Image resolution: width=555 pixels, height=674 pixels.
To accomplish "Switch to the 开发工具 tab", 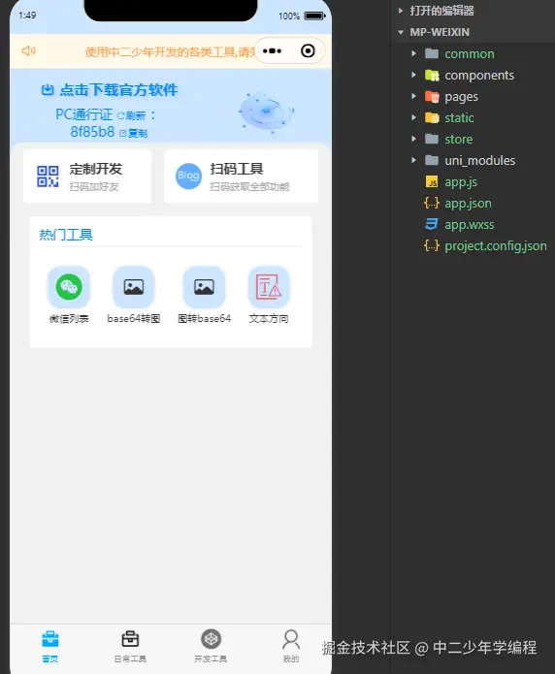I will (x=211, y=646).
